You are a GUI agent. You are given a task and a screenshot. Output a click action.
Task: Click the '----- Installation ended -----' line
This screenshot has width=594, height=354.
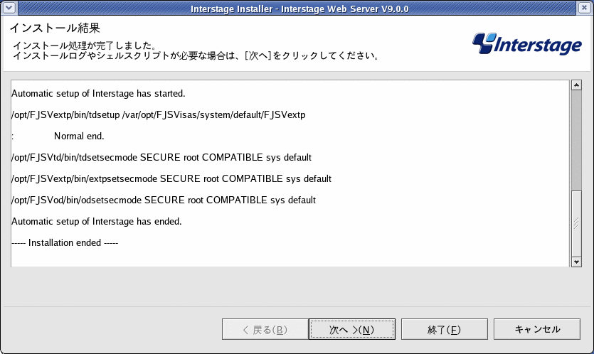click(65, 242)
